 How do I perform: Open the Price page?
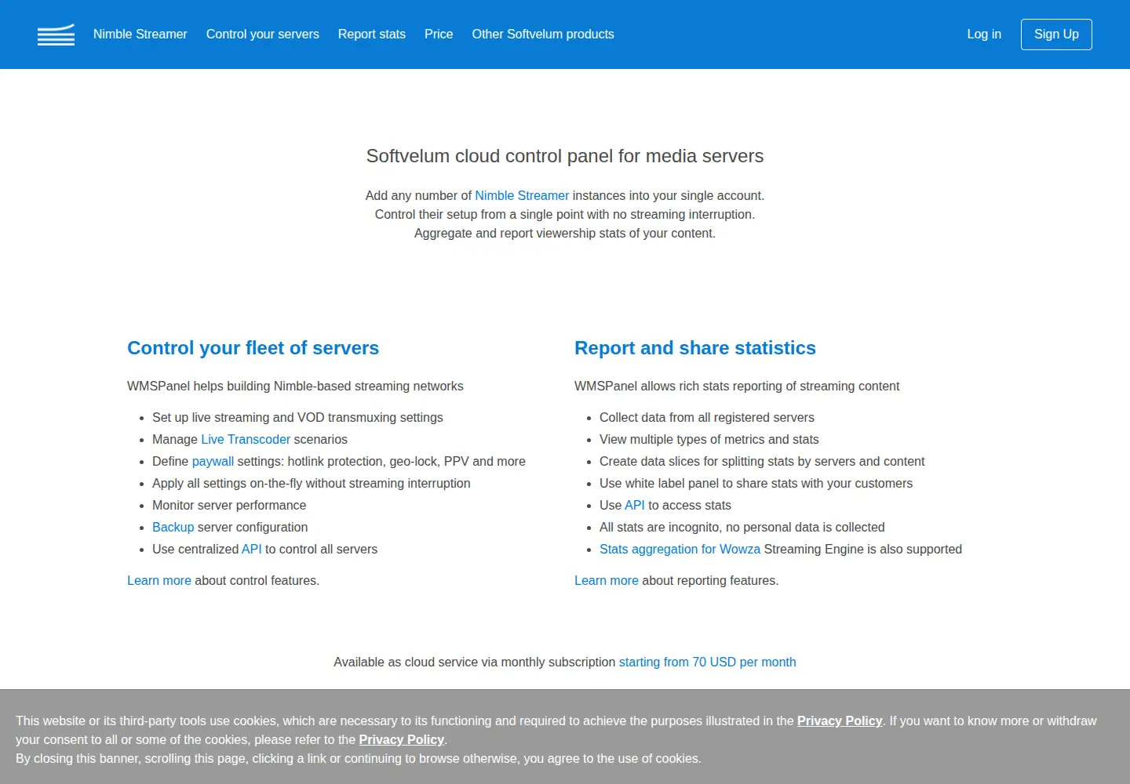439,34
